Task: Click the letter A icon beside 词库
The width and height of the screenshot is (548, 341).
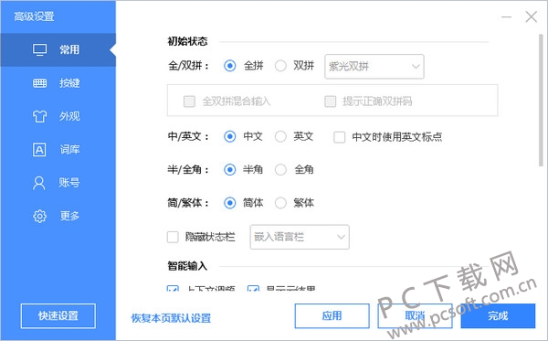Action: (39, 150)
